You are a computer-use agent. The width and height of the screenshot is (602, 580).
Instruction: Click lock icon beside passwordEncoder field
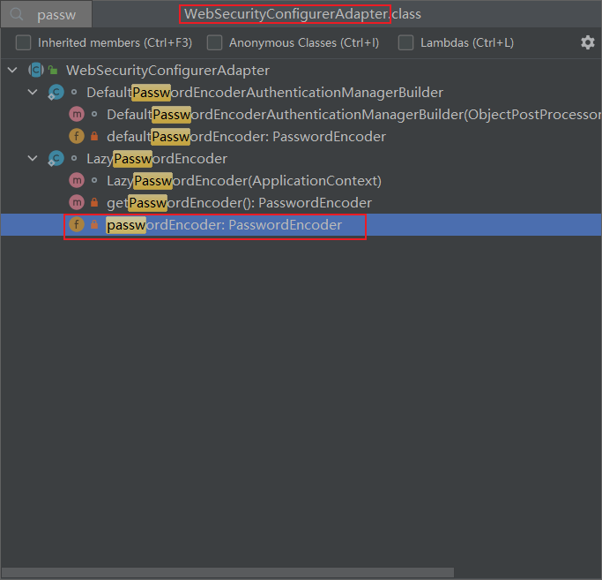coord(94,224)
